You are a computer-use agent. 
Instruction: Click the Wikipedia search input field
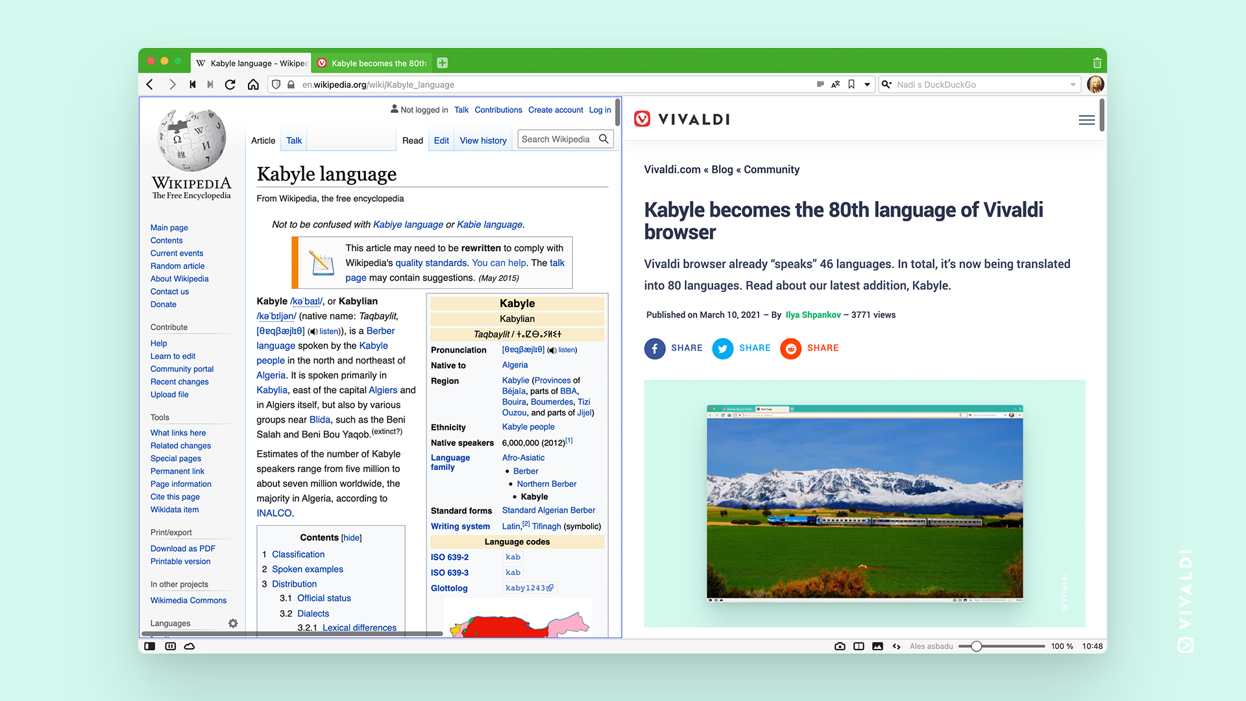[558, 140]
